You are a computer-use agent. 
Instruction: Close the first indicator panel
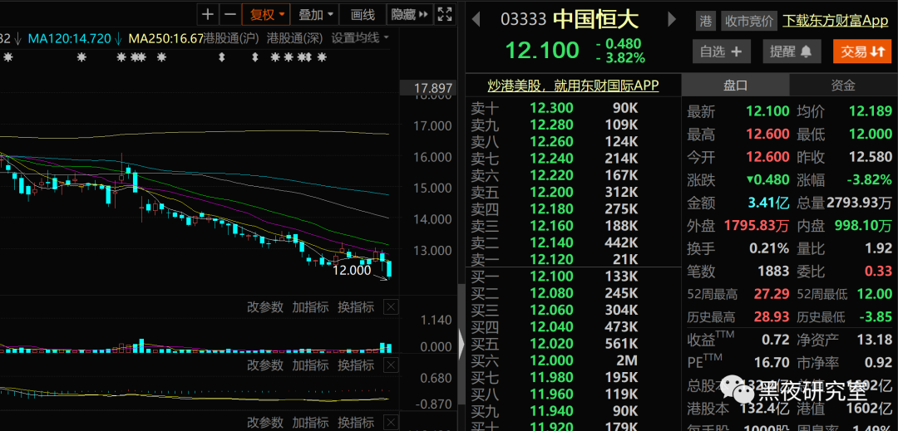[x=391, y=307]
